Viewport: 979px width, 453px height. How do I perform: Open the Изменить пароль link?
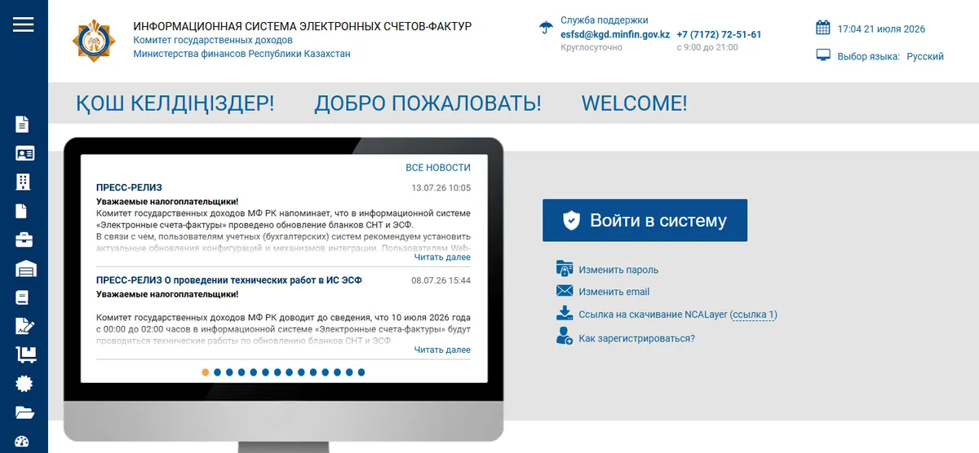tap(618, 270)
